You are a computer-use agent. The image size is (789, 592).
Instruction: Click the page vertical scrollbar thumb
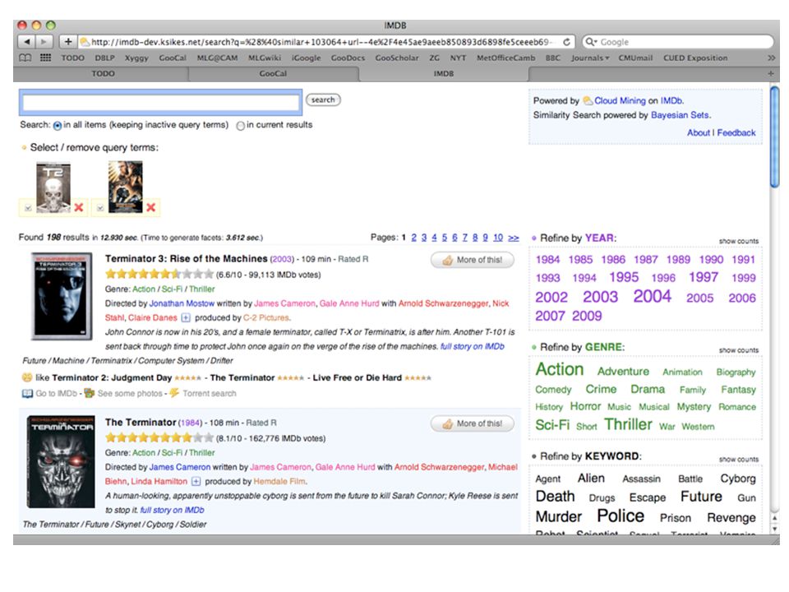click(x=774, y=137)
